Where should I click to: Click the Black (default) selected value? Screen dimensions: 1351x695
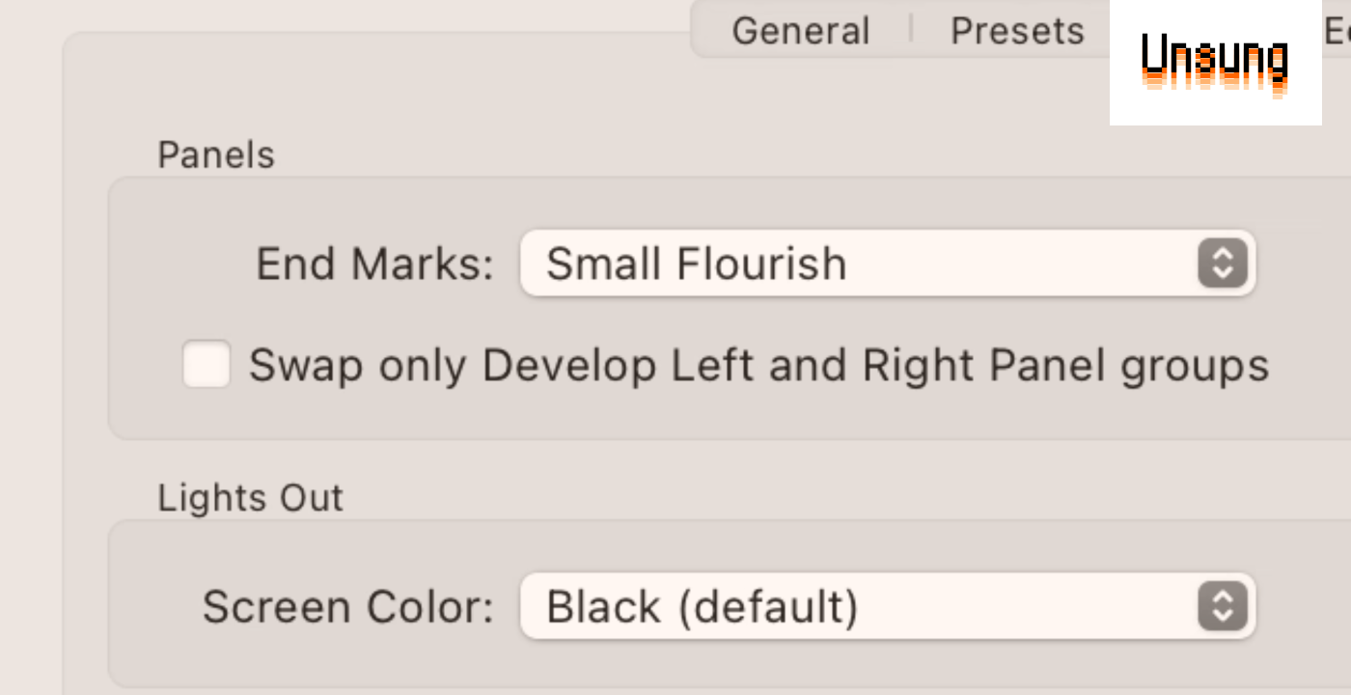coord(702,607)
